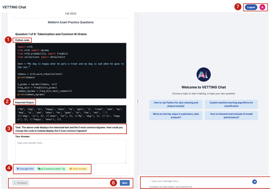270x189 pixels.
Task: Click the 'Your Answer:' label
Action: click(22, 137)
